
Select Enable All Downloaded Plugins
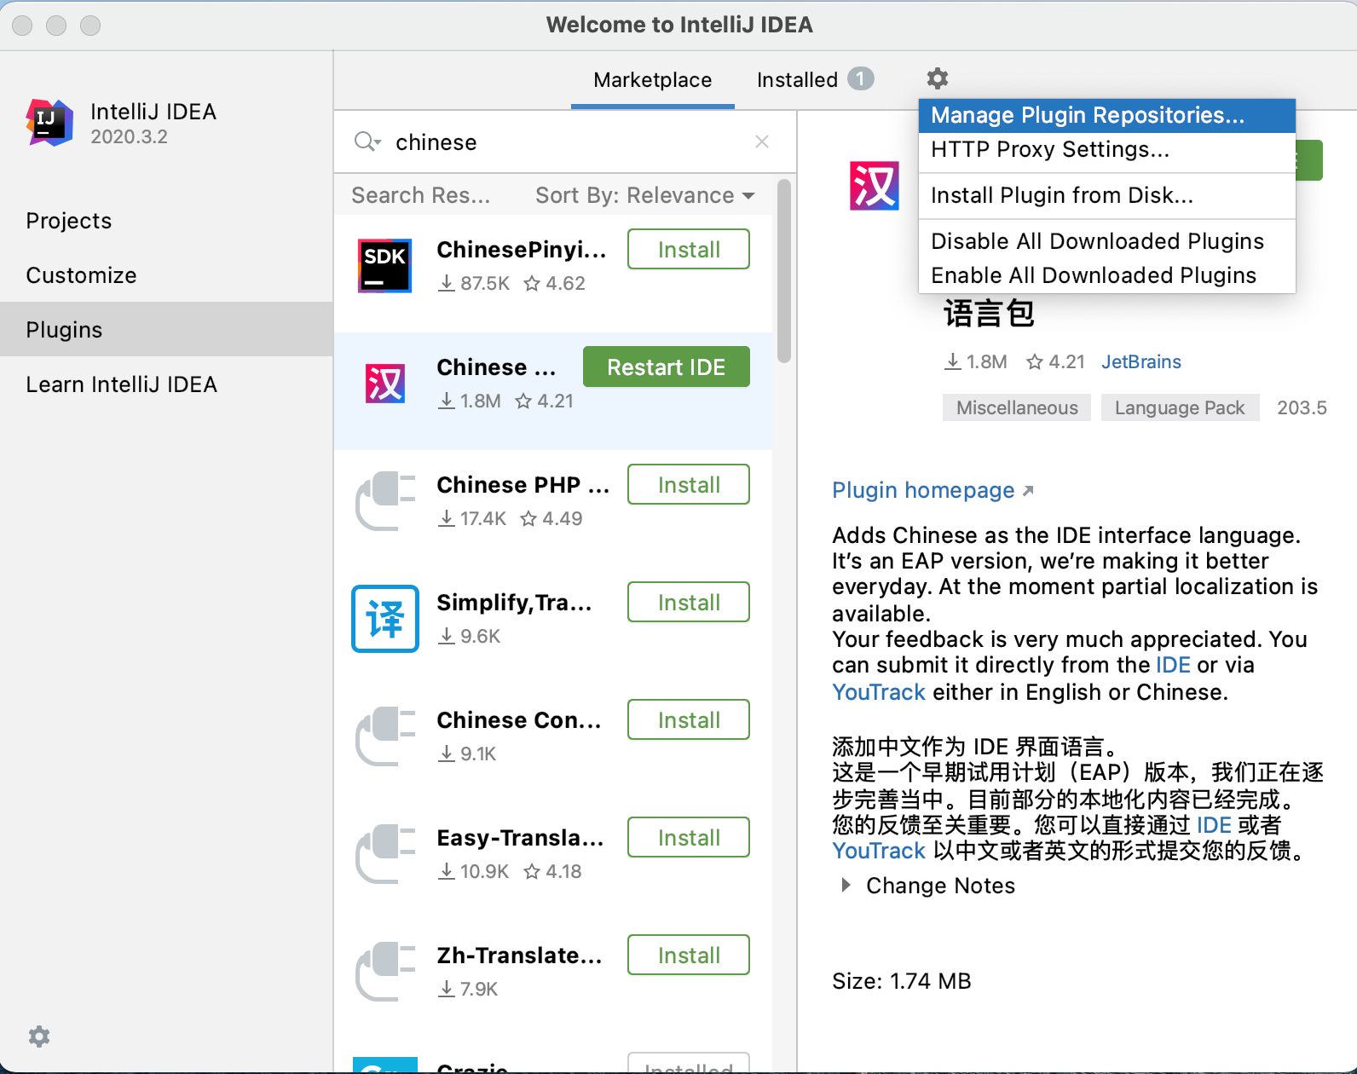pyautogui.click(x=1107, y=275)
